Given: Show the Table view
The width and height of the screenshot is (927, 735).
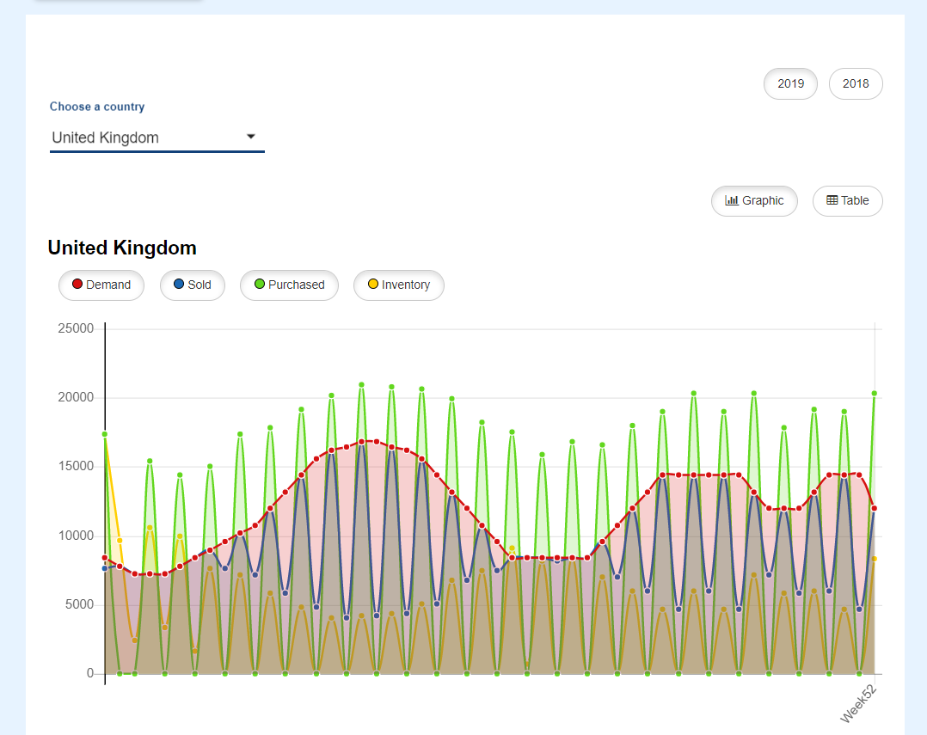Looking at the screenshot, I should tap(847, 200).
